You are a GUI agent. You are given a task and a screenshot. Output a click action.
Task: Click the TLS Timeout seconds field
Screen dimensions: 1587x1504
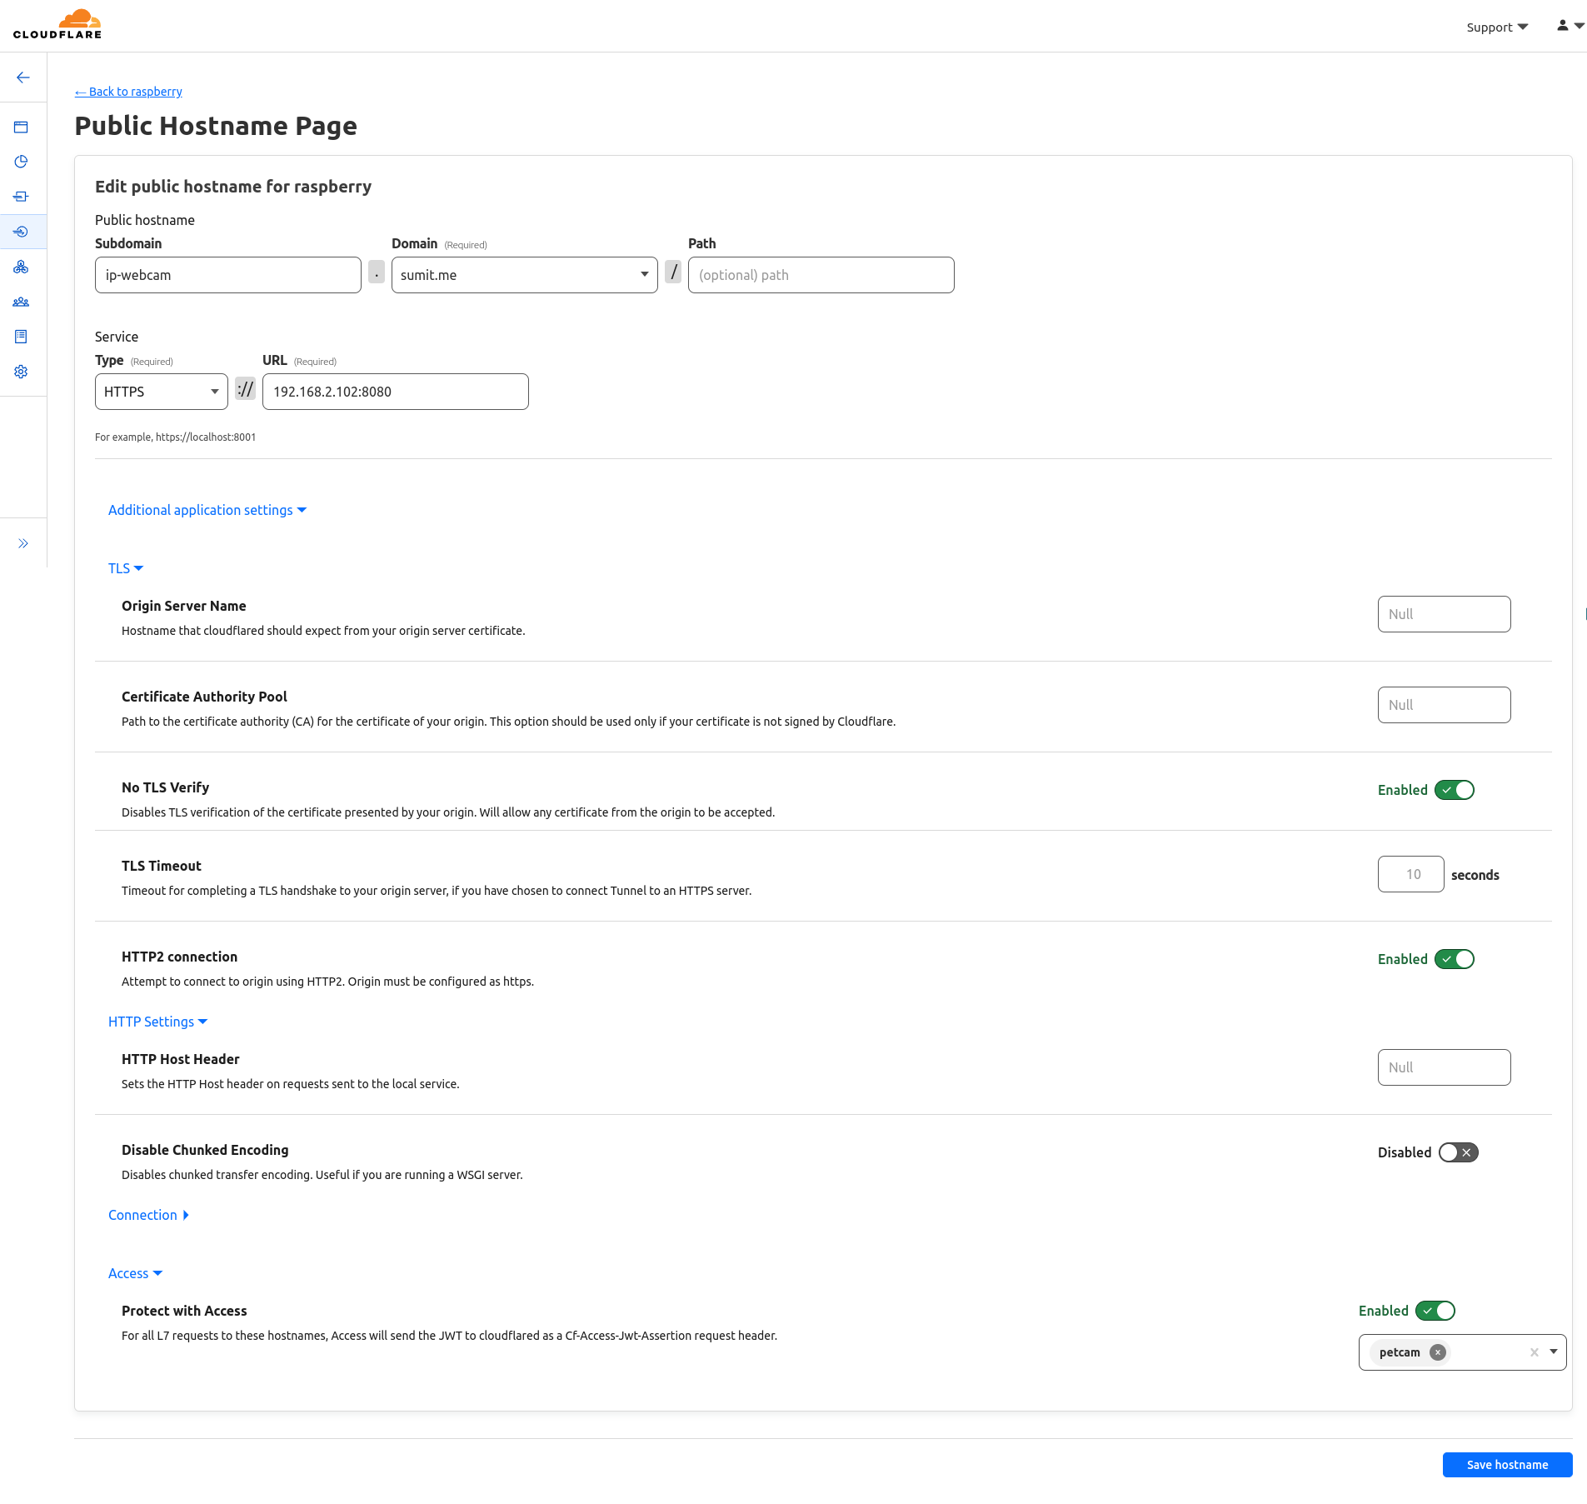[1411, 874]
